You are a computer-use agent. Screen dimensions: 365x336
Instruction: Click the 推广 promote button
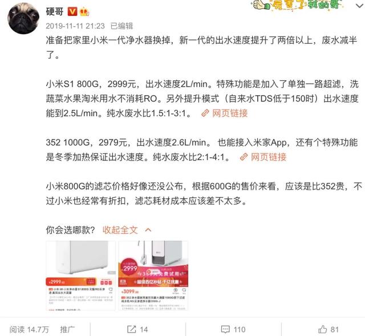coord(67,329)
